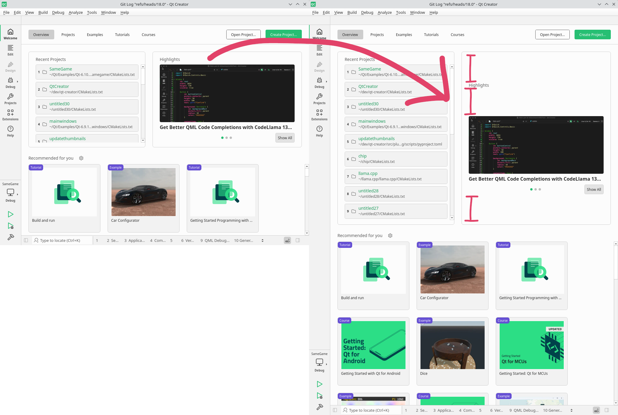Click Show All in right window highlights
Screen dimensions: 618x415
click(594, 189)
